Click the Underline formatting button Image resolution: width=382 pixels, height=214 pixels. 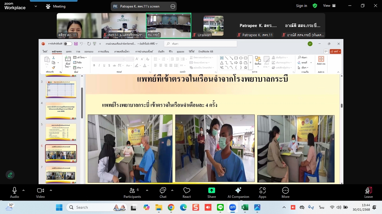pos(104,65)
